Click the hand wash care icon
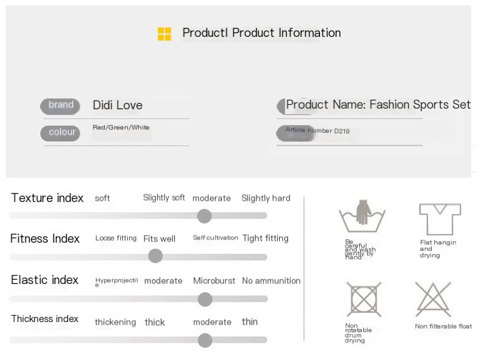 (363, 217)
